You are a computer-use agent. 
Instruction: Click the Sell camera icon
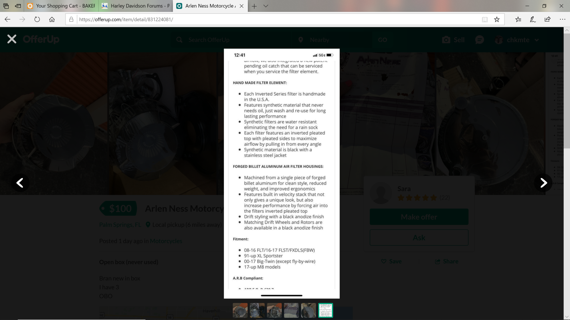pyautogui.click(x=446, y=40)
